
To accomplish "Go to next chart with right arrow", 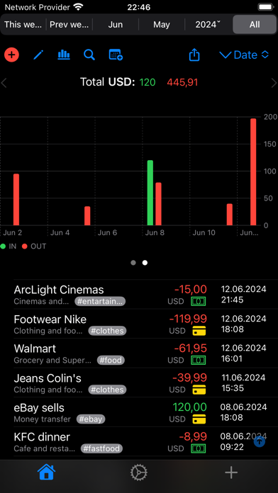I will [x=274, y=83].
